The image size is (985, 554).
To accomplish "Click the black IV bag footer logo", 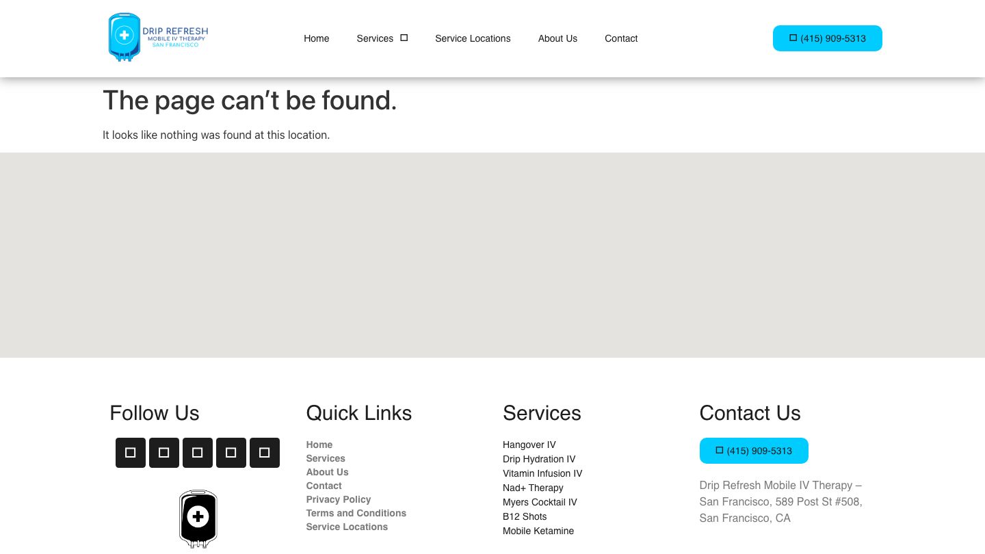I will pyautogui.click(x=198, y=518).
